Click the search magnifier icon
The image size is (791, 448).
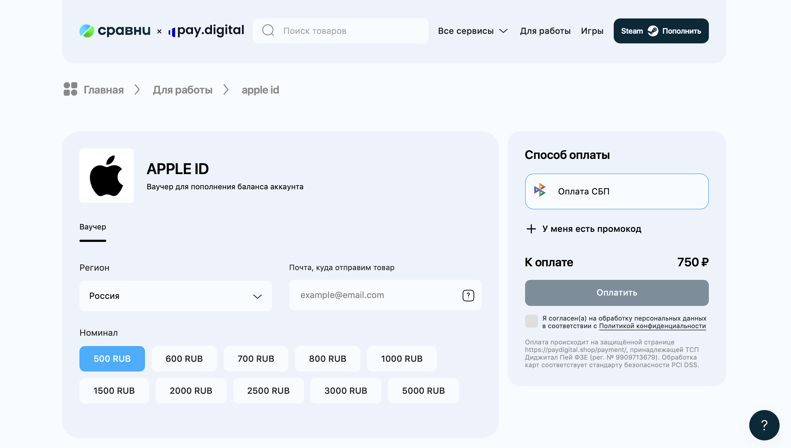click(x=268, y=31)
